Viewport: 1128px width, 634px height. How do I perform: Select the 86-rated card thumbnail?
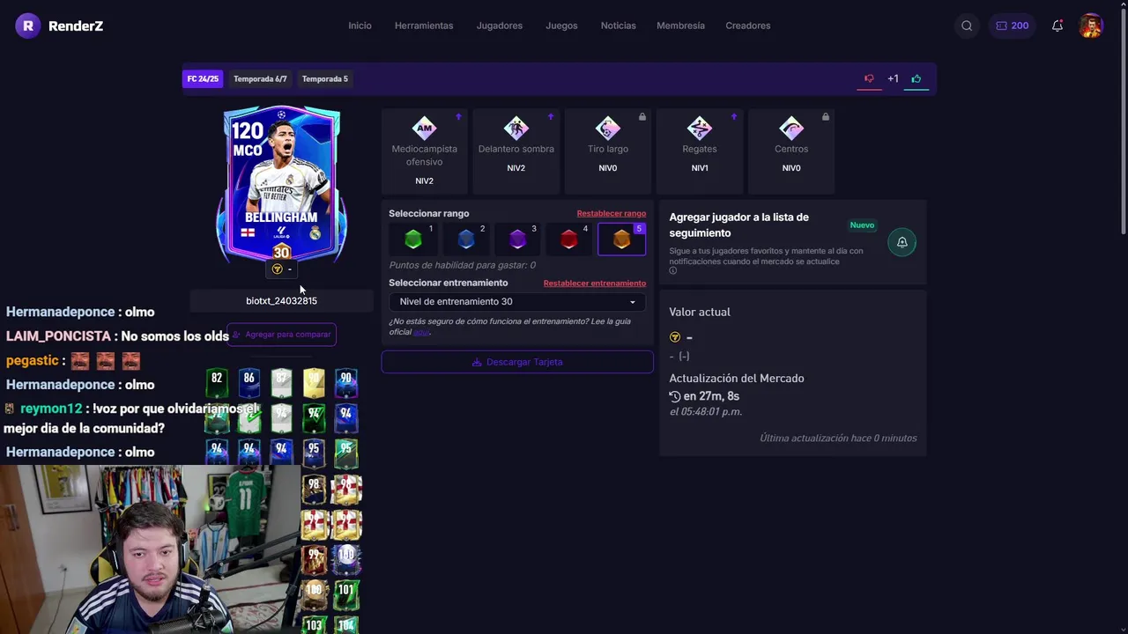[x=249, y=381]
